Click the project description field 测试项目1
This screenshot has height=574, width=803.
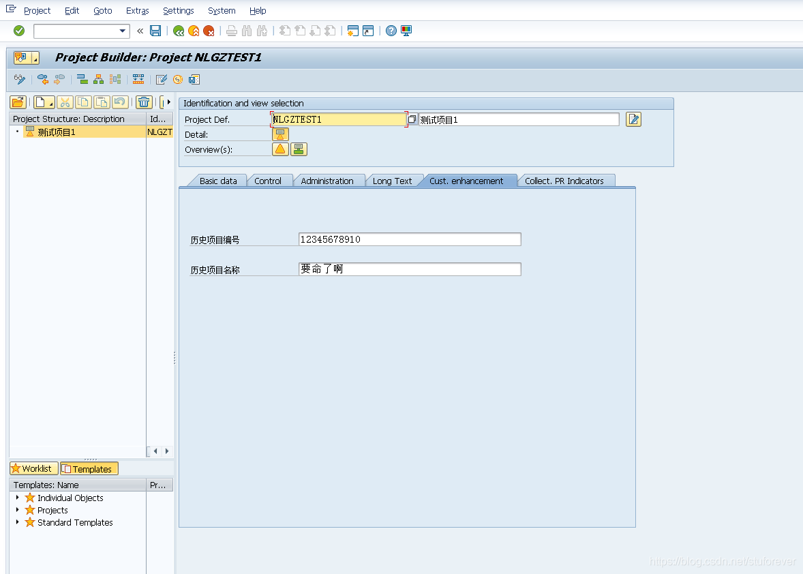tap(519, 119)
